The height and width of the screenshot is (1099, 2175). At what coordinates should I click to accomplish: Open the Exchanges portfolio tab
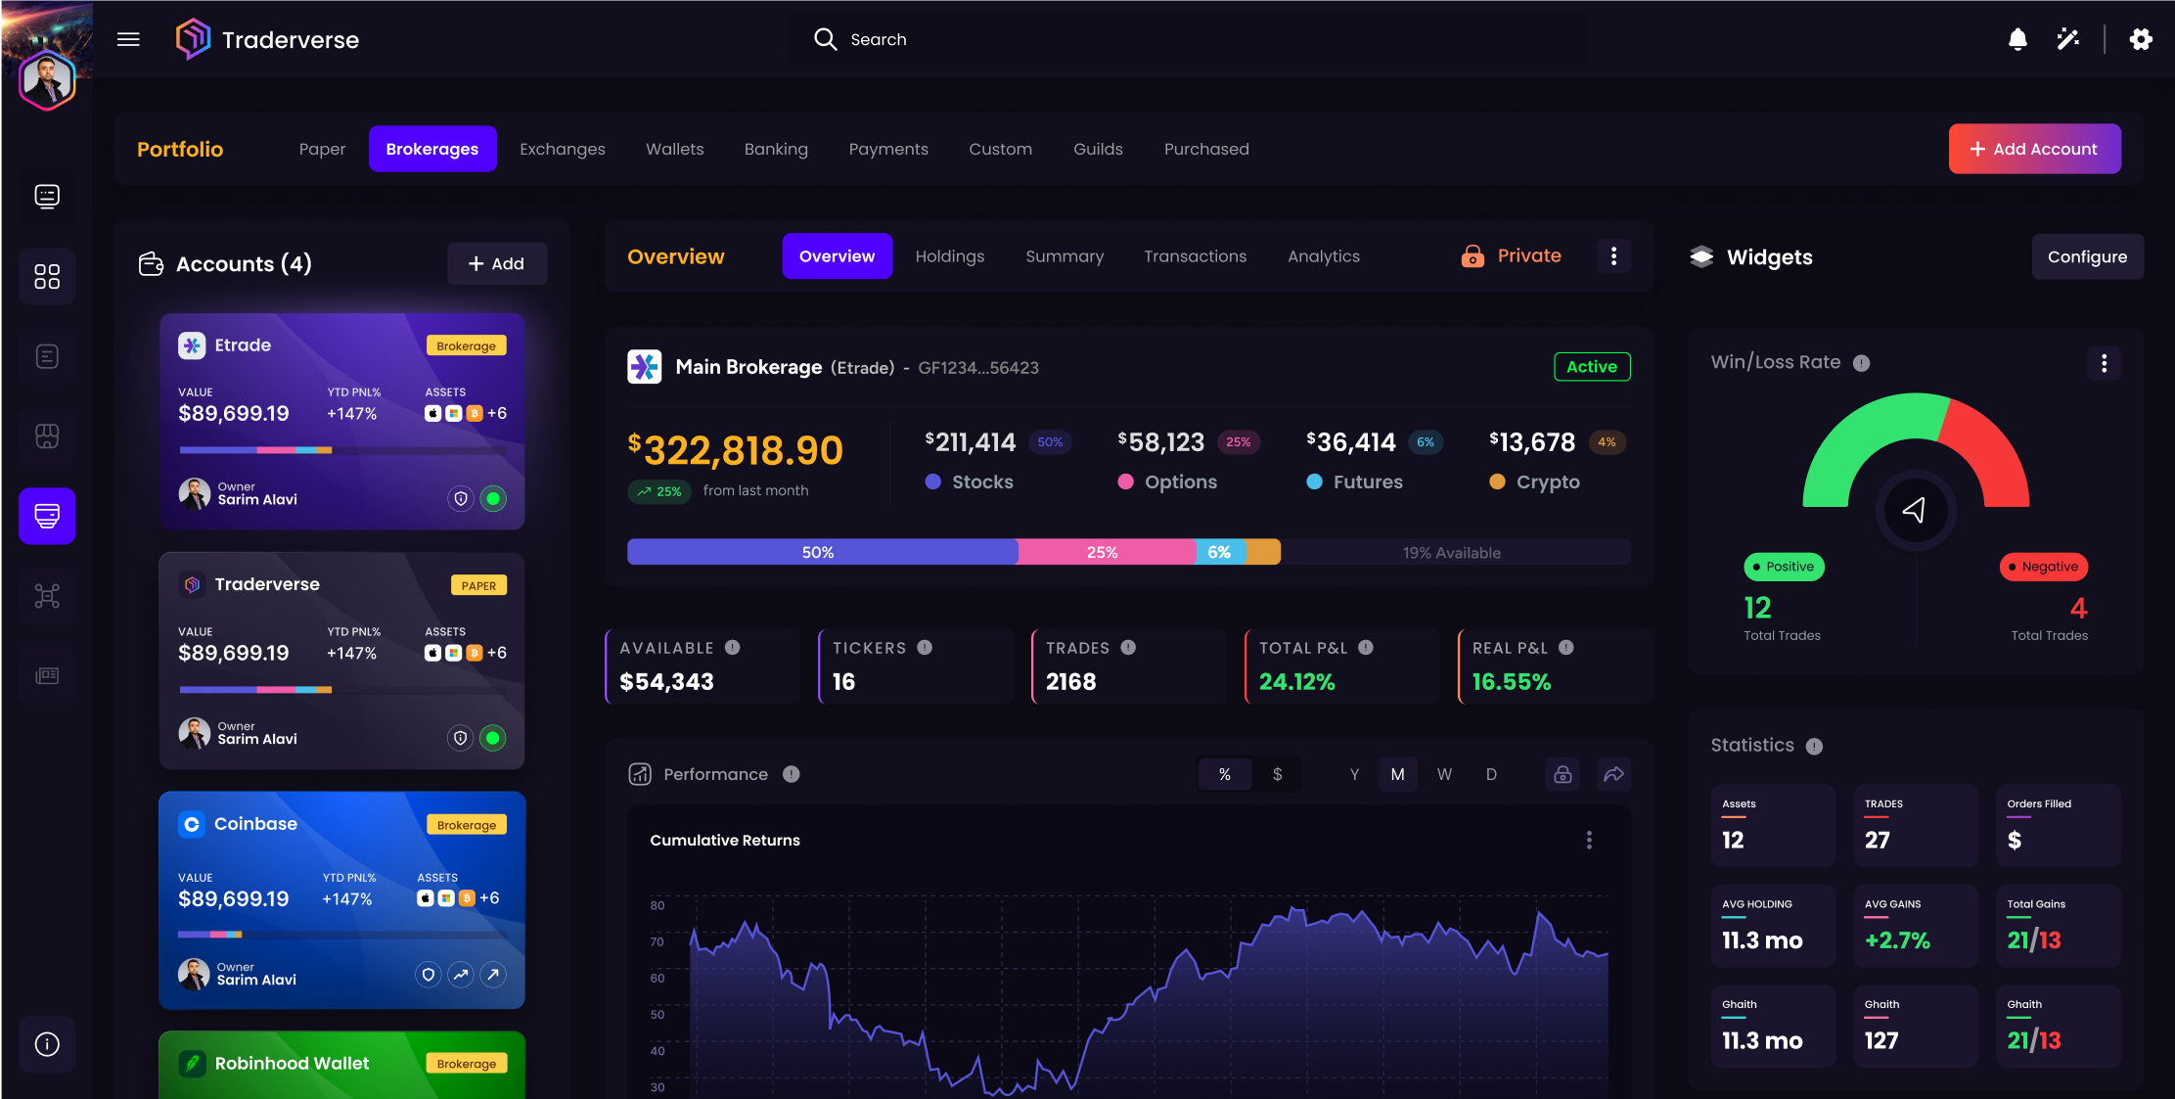(563, 149)
